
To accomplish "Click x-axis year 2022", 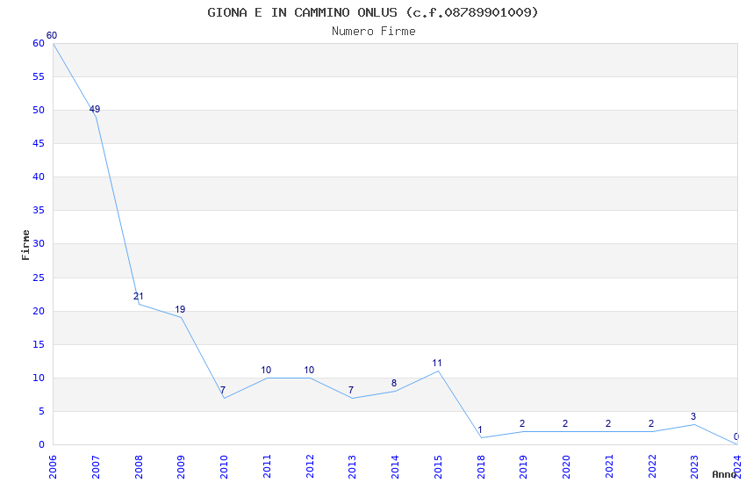I will coord(652,467).
